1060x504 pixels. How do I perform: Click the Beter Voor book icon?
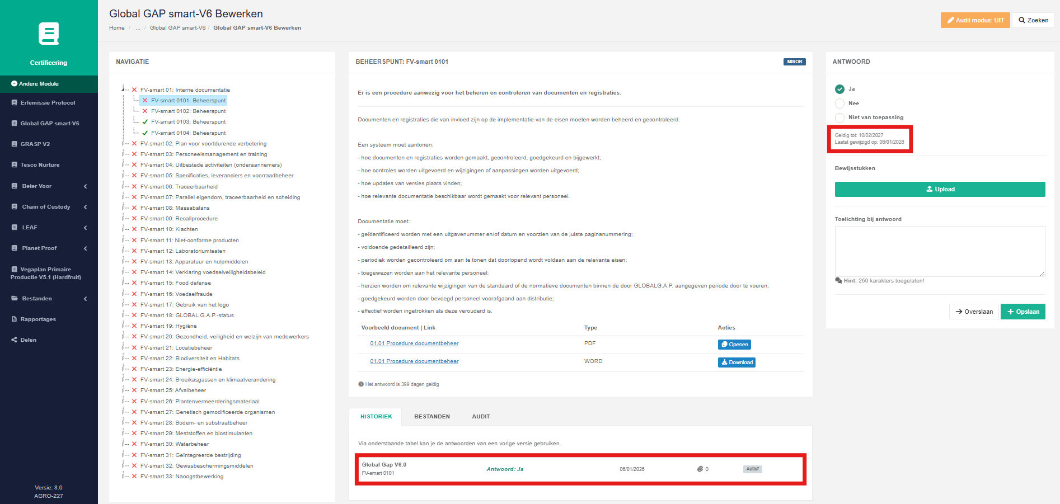[15, 186]
